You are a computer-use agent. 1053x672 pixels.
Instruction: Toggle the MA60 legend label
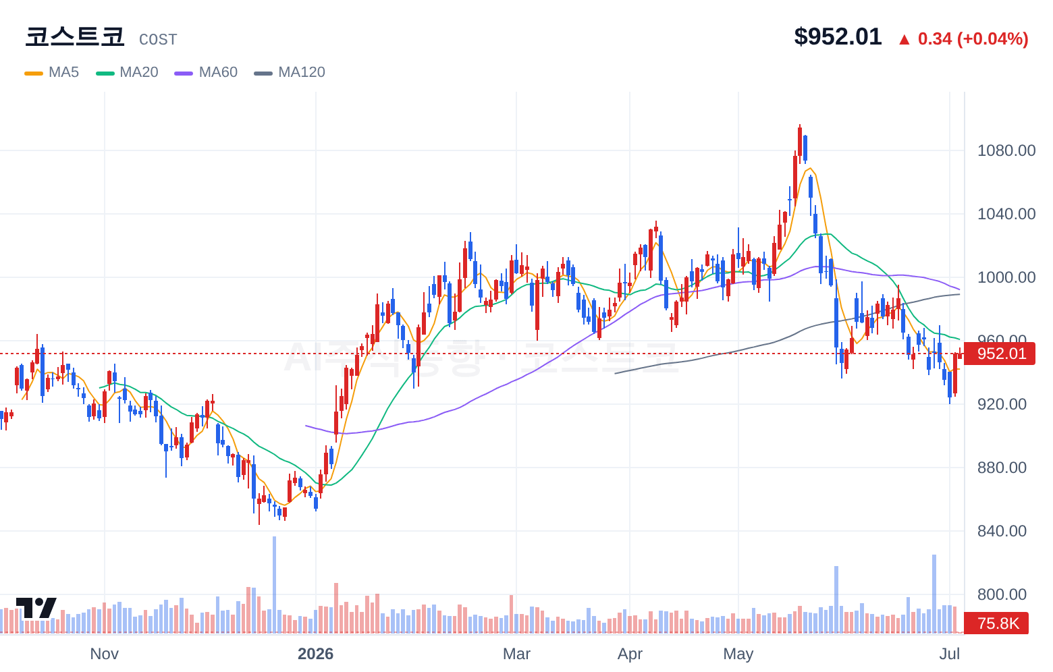[x=218, y=72]
